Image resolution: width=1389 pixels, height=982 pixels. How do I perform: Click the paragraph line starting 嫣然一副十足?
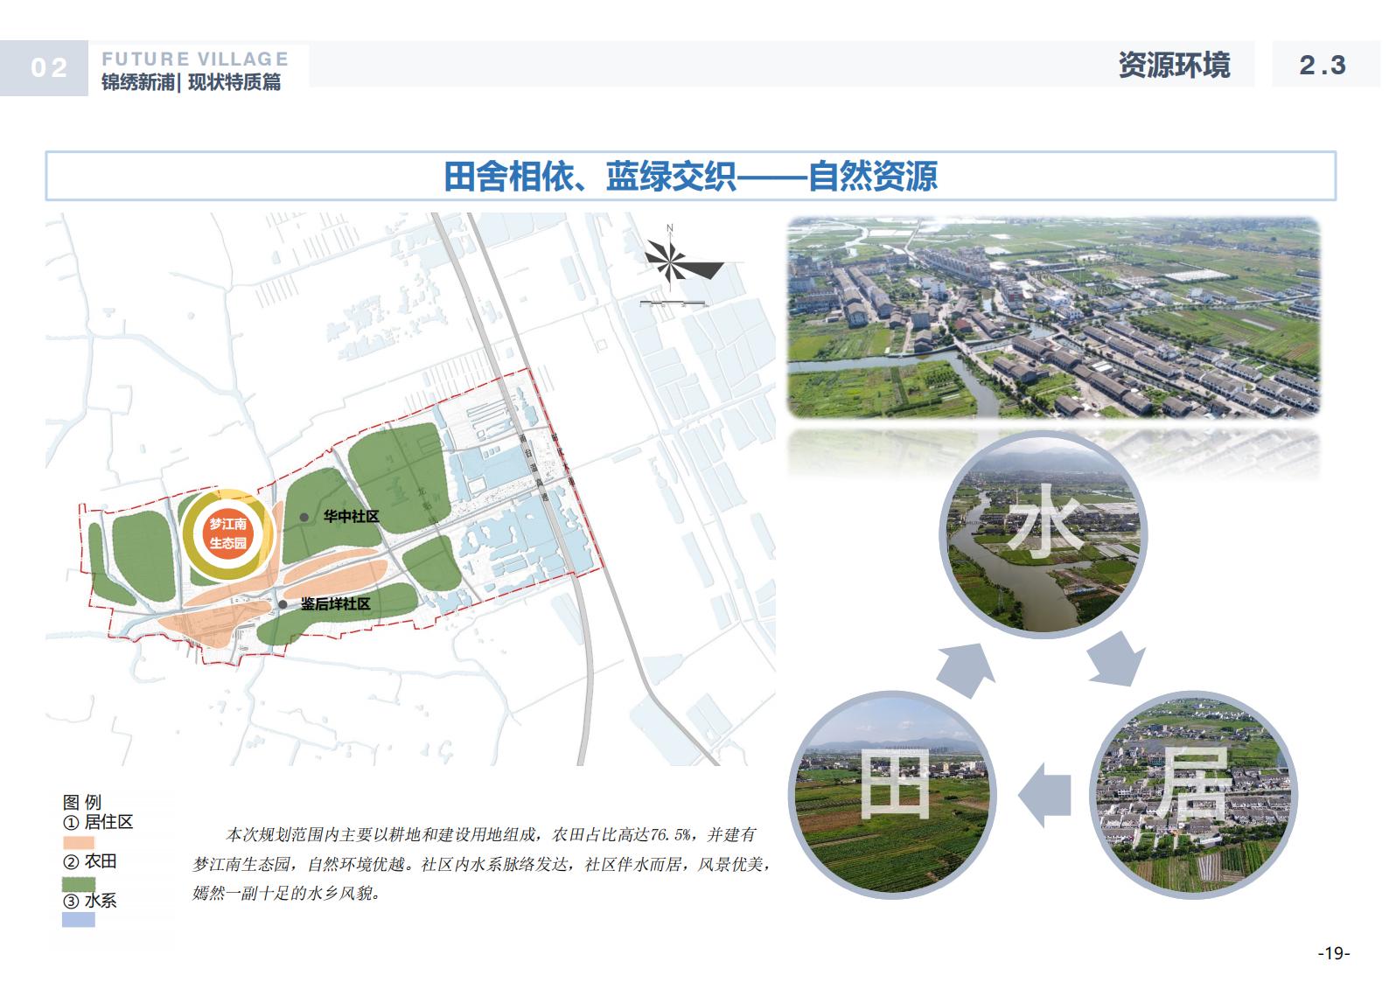click(287, 894)
